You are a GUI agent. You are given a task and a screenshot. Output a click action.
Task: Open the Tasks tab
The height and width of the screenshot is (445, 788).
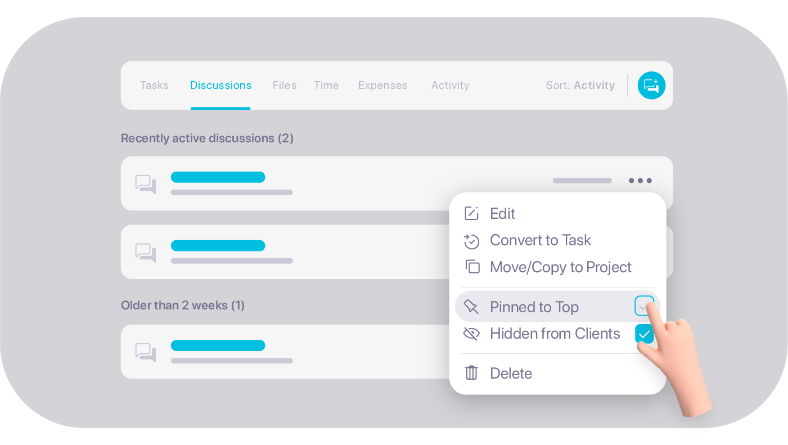click(x=154, y=86)
